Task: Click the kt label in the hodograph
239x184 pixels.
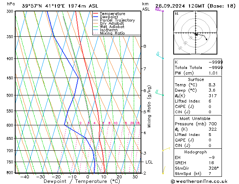Action: (x=177, y=14)
